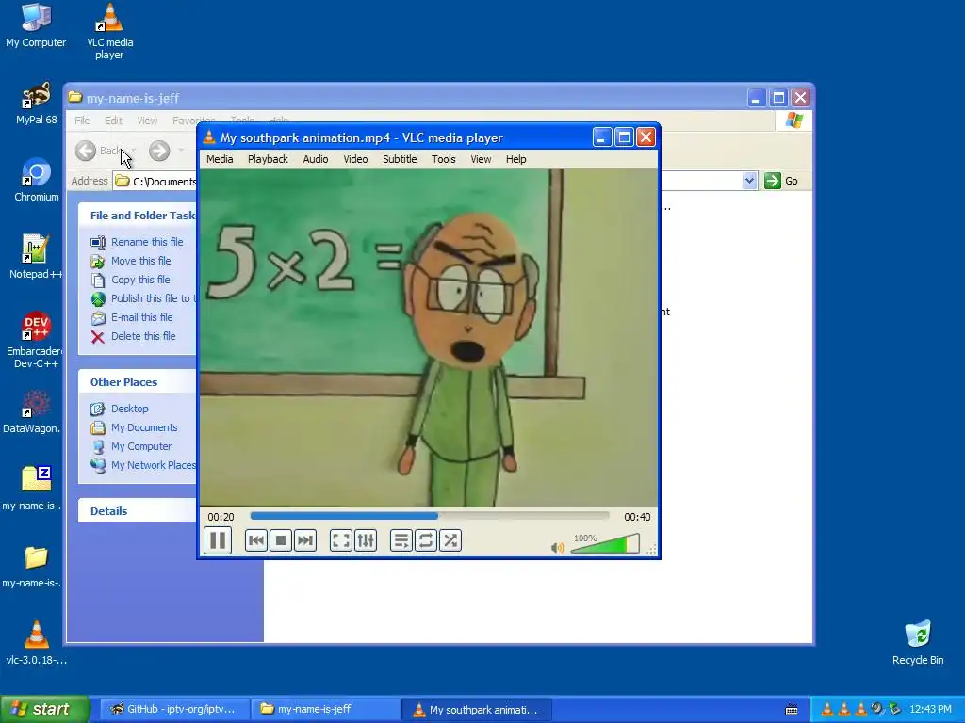Mute audio via speaker icon
The width and height of the screenshot is (965, 723).
pyautogui.click(x=558, y=547)
